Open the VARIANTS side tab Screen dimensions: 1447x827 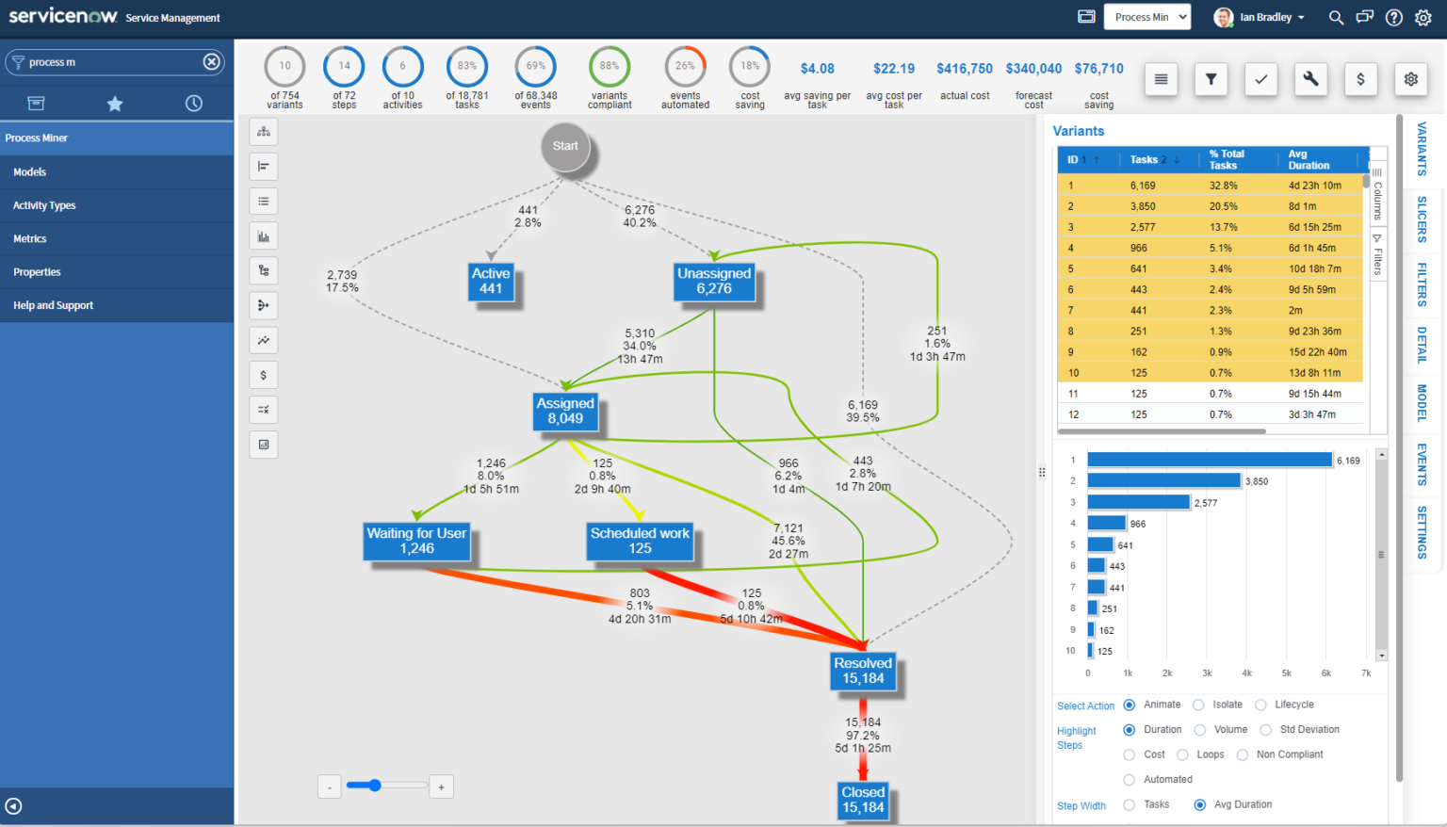coord(1422,149)
